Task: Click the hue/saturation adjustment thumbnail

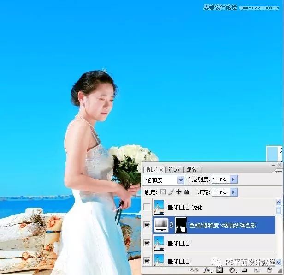Action: pyautogui.click(x=161, y=225)
